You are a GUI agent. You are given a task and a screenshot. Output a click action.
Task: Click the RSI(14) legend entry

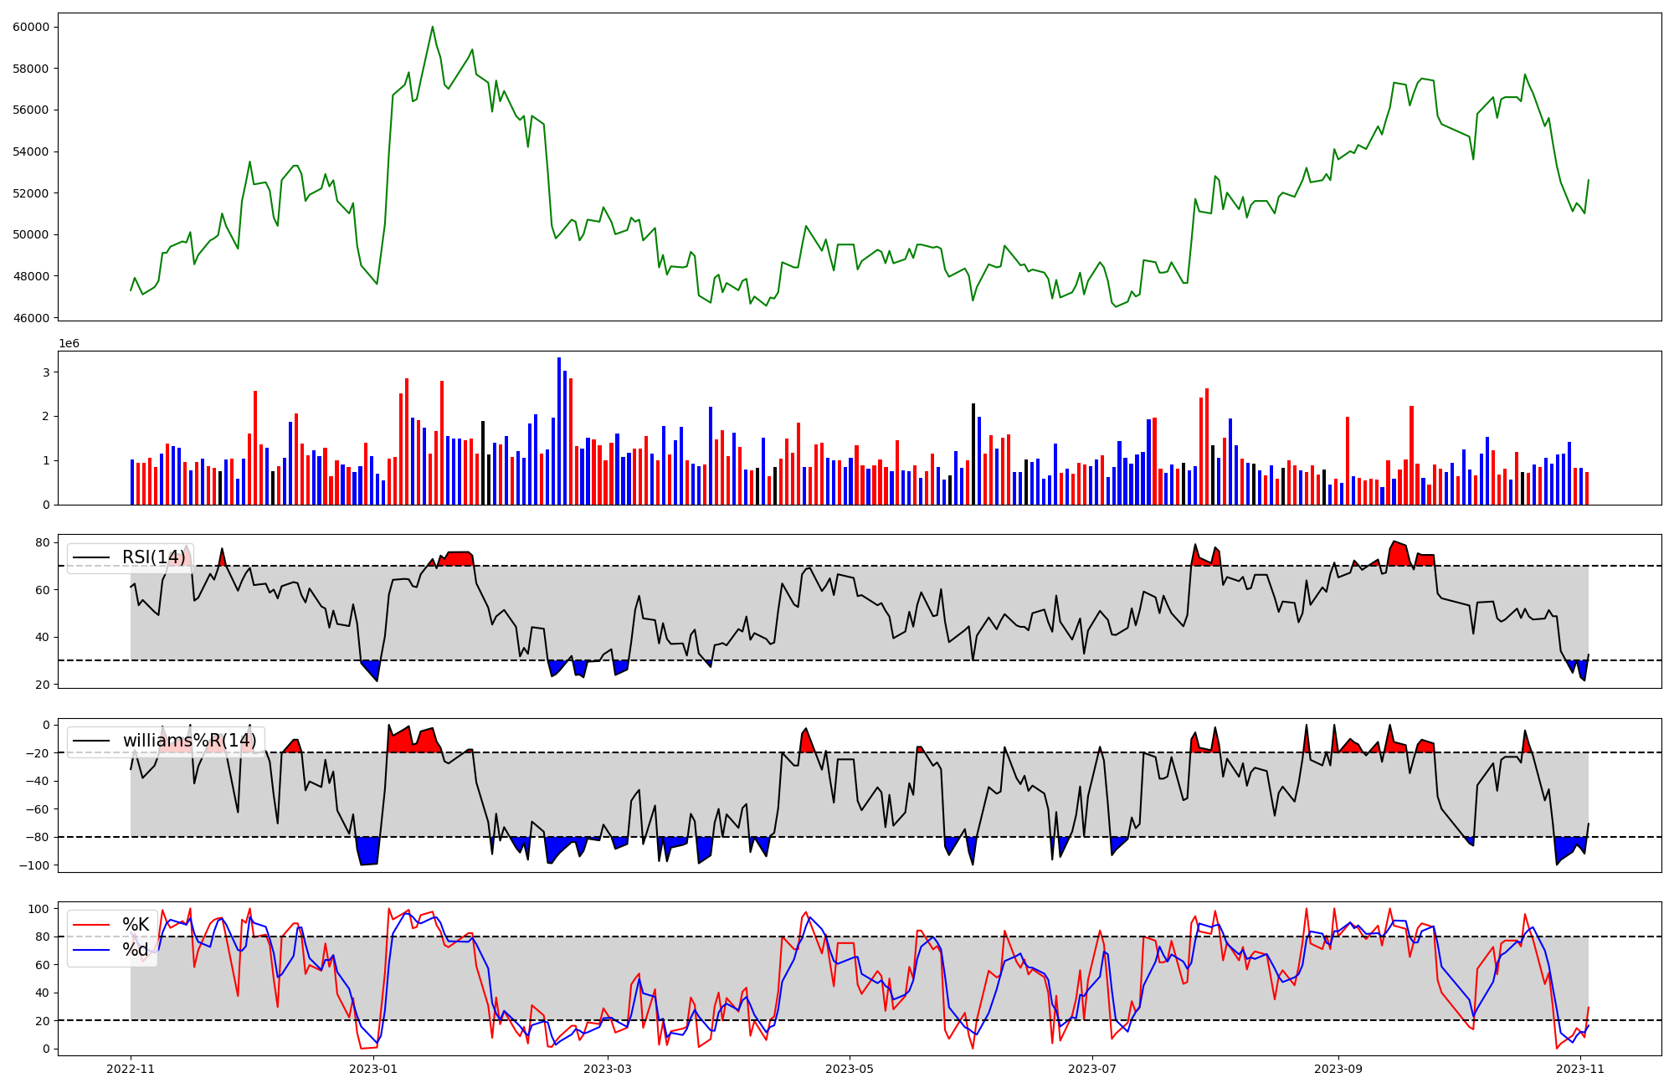coord(153,557)
